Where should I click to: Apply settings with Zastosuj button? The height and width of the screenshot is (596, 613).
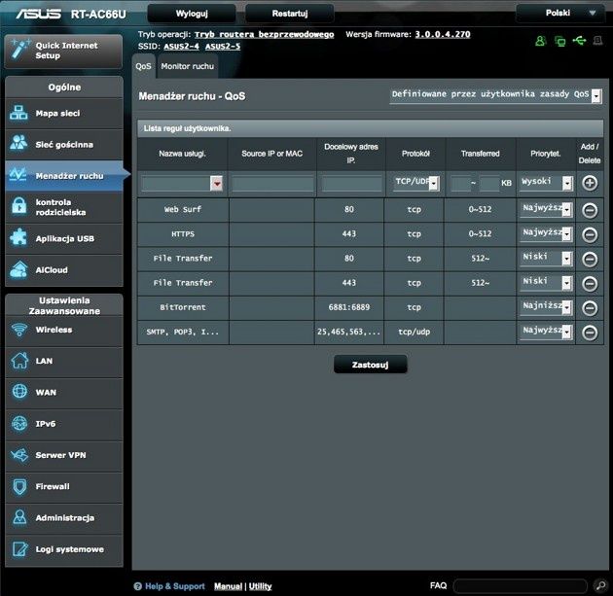coord(370,365)
